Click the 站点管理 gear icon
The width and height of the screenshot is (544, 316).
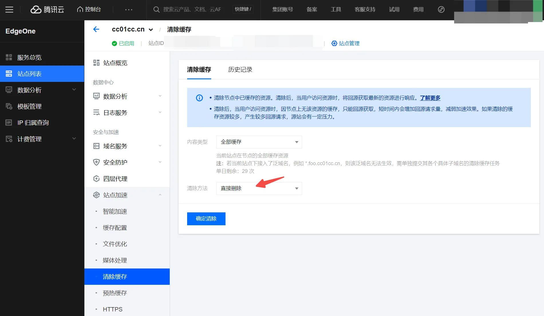334,44
